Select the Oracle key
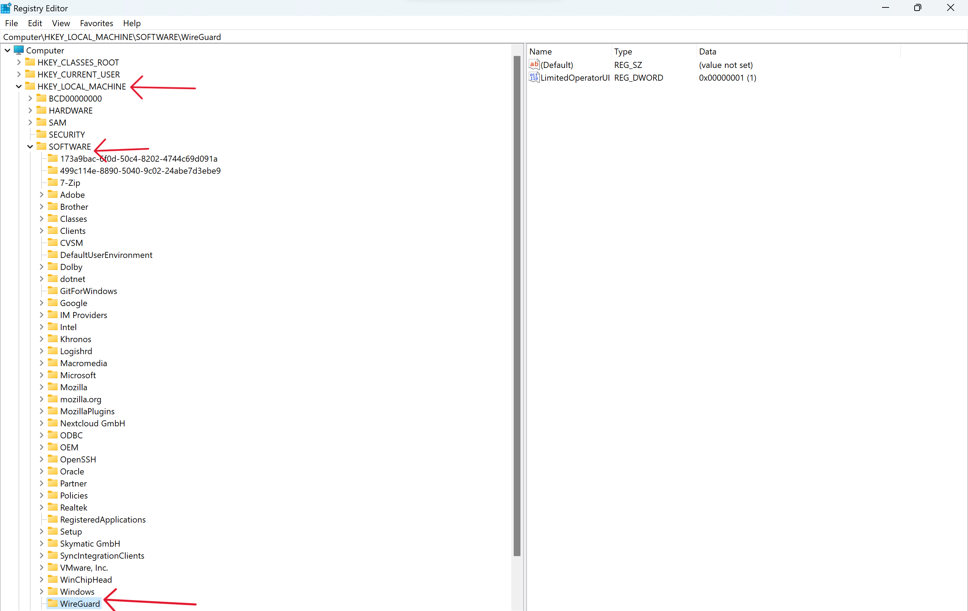Screen dimensions: 968x611 click(72, 472)
